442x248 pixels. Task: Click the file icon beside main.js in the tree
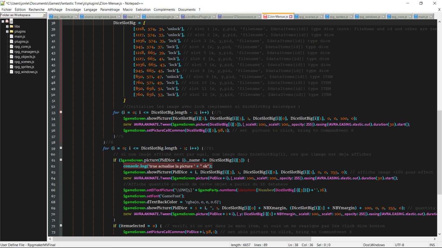click(x=11, y=37)
